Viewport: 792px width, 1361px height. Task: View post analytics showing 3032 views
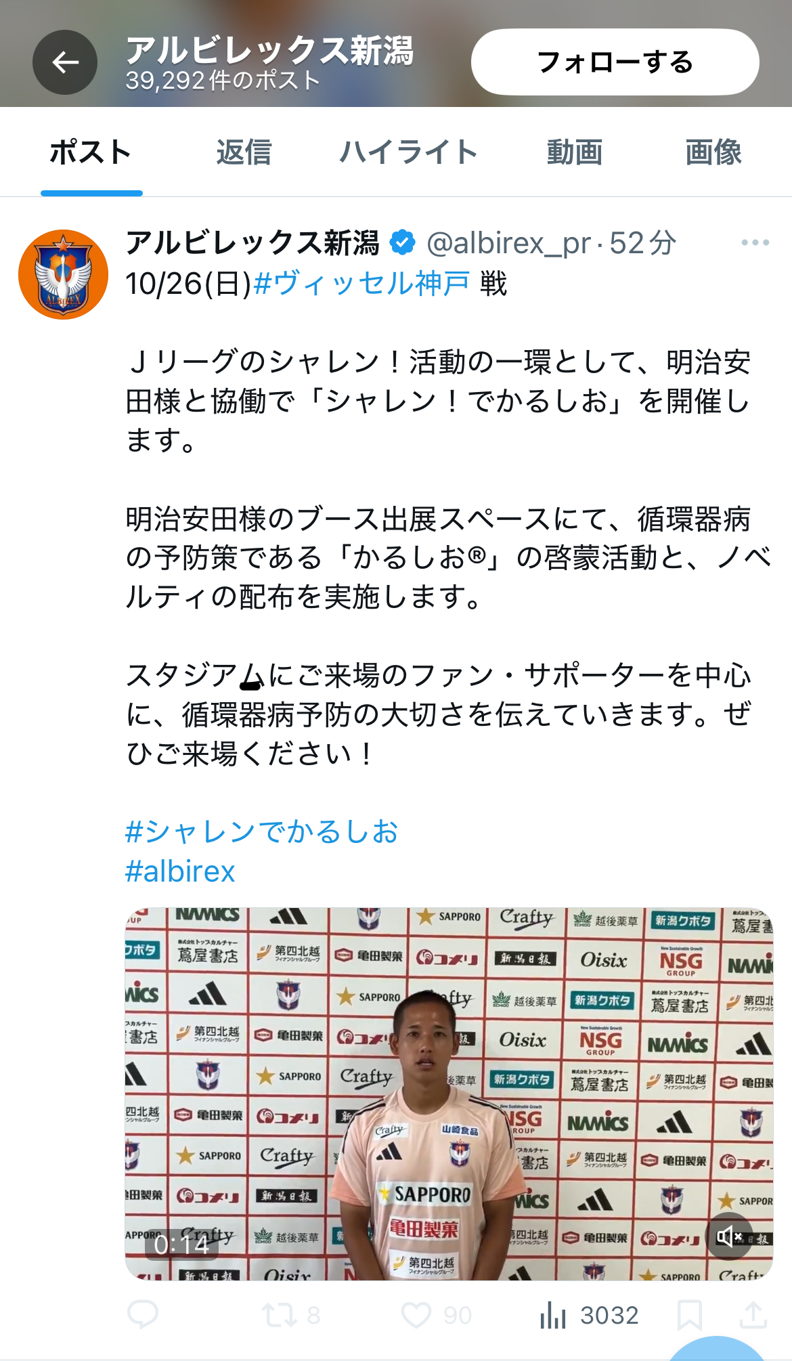pyautogui.click(x=589, y=1315)
